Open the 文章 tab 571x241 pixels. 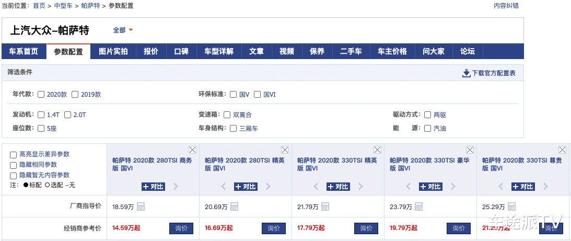257,51
